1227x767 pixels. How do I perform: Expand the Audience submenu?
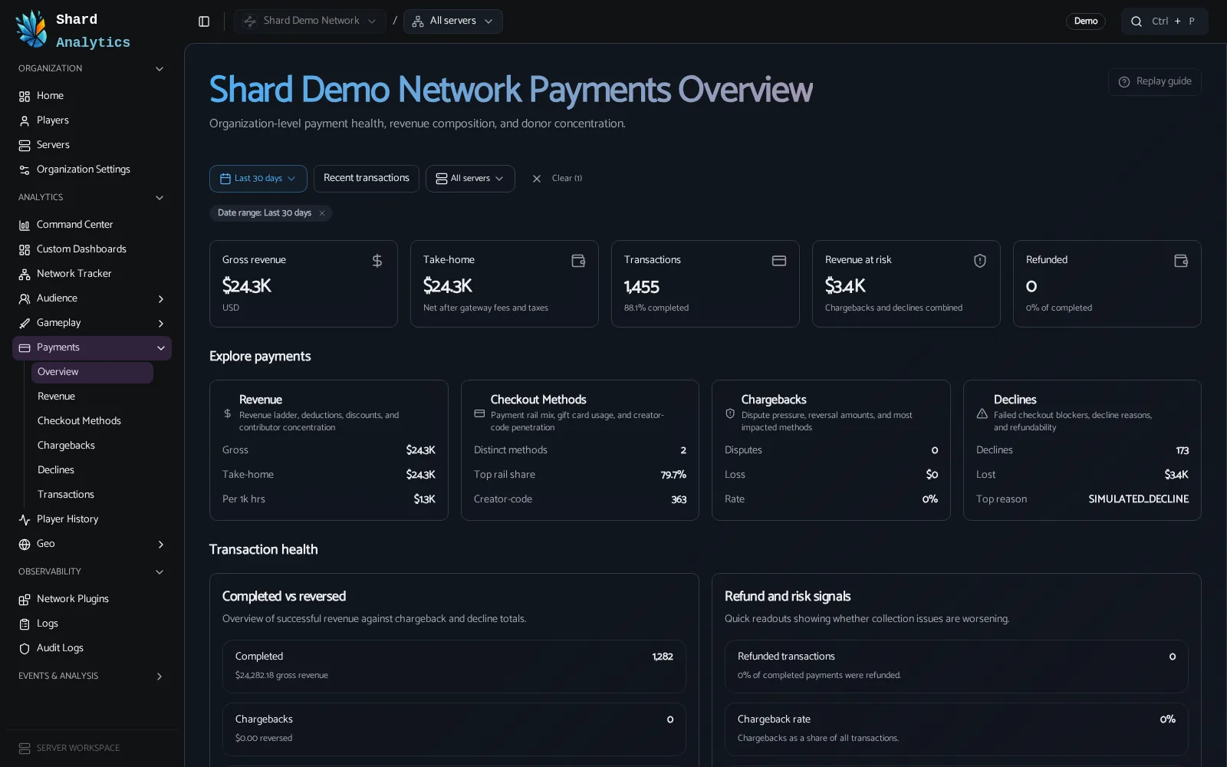(161, 299)
